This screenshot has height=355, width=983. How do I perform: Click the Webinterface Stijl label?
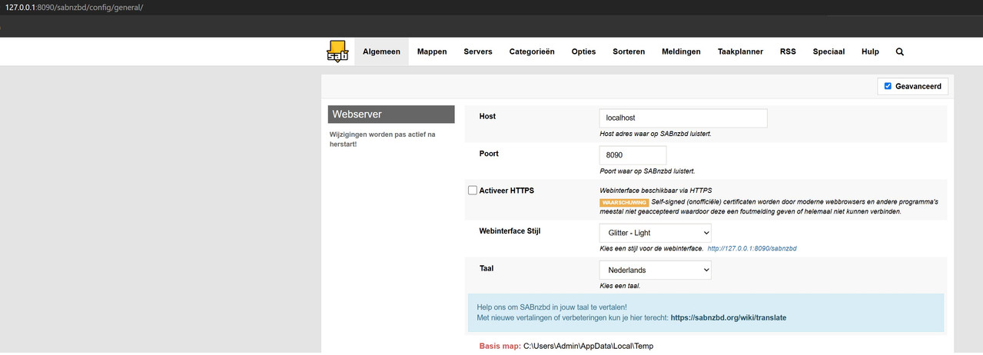point(510,231)
